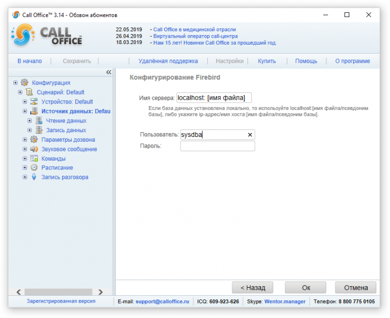
Task: Expand the Устройство: Default node
Action: point(24,102)
